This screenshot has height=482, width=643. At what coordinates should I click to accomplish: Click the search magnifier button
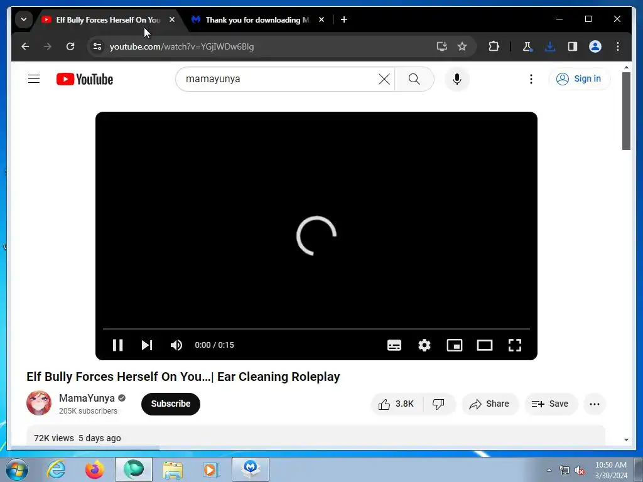414,78
